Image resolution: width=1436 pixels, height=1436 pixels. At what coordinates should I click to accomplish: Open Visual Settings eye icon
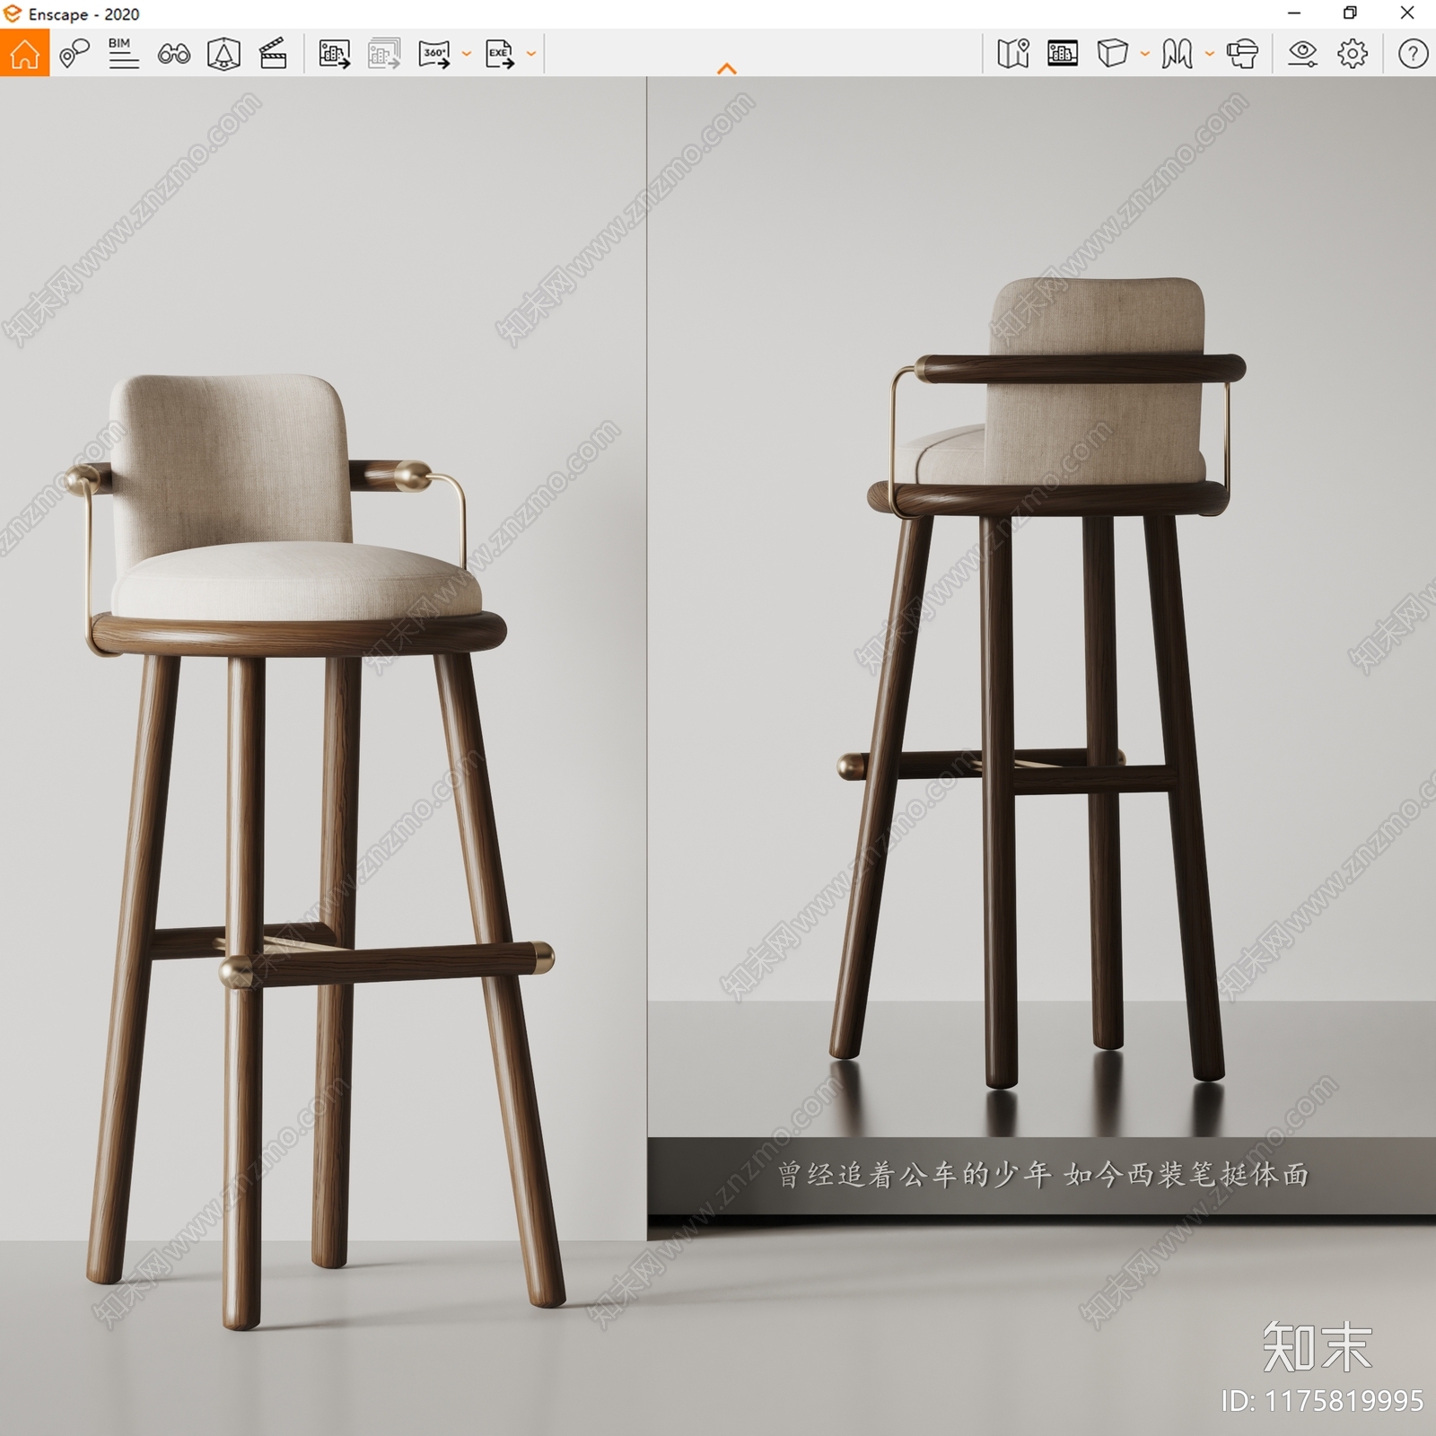1302,54
